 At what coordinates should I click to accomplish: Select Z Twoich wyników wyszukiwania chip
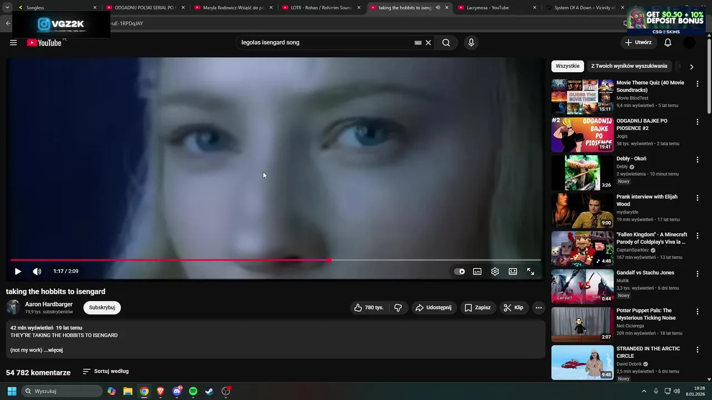[629, 66]
